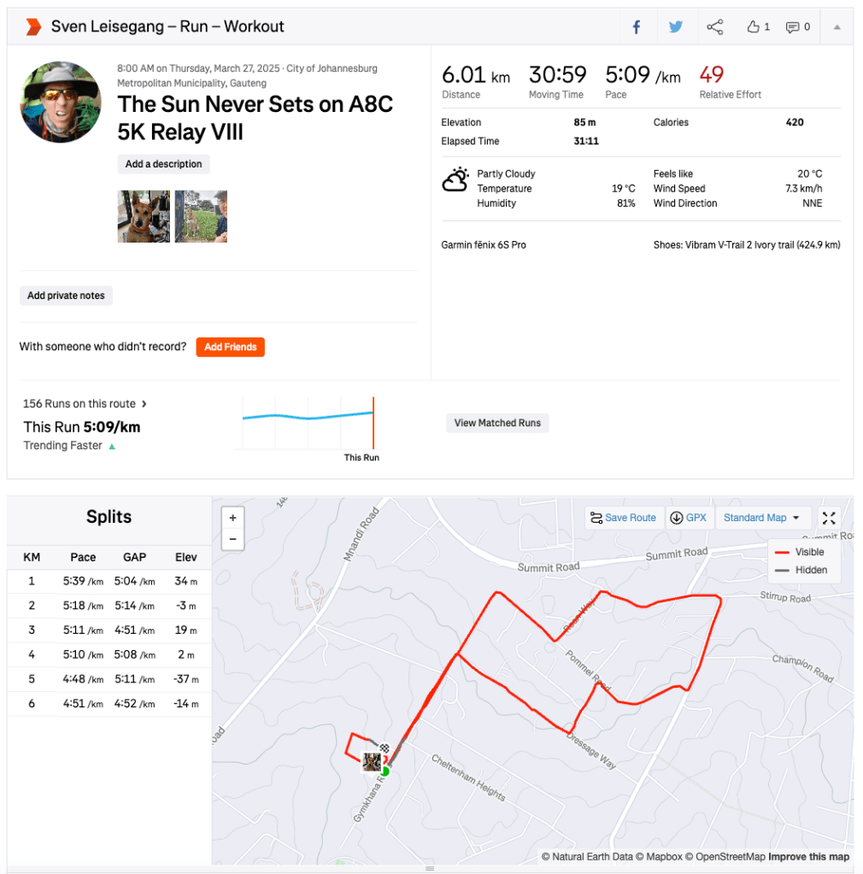Zoom out on the map

(232, 539)
